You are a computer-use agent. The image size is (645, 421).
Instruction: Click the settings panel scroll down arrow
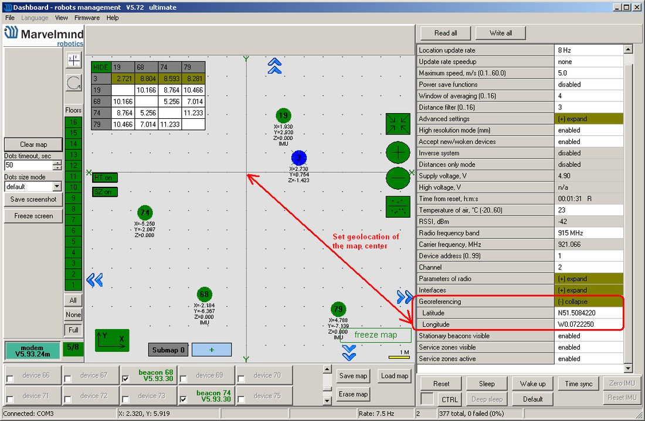pyautogui.click(x=628, y=368)
